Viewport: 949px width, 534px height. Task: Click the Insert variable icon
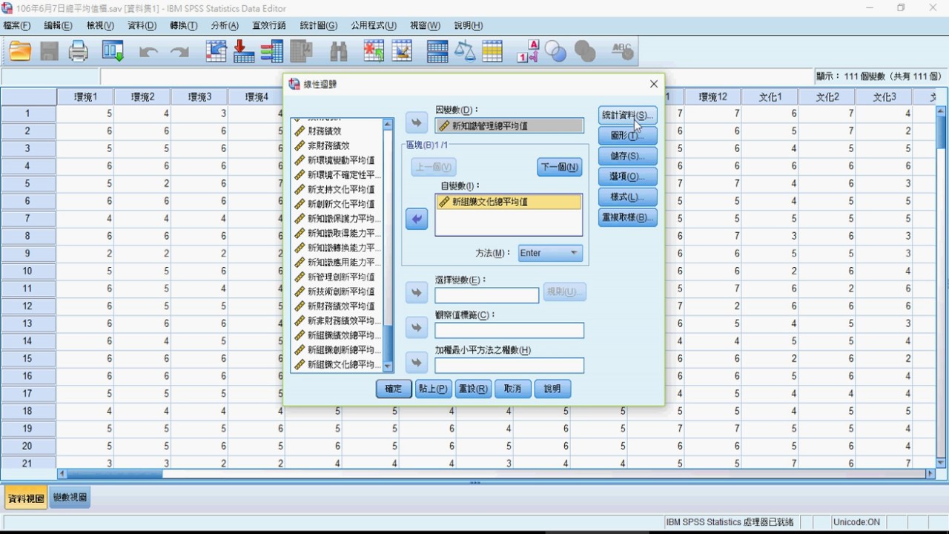(x=402, y=51)
